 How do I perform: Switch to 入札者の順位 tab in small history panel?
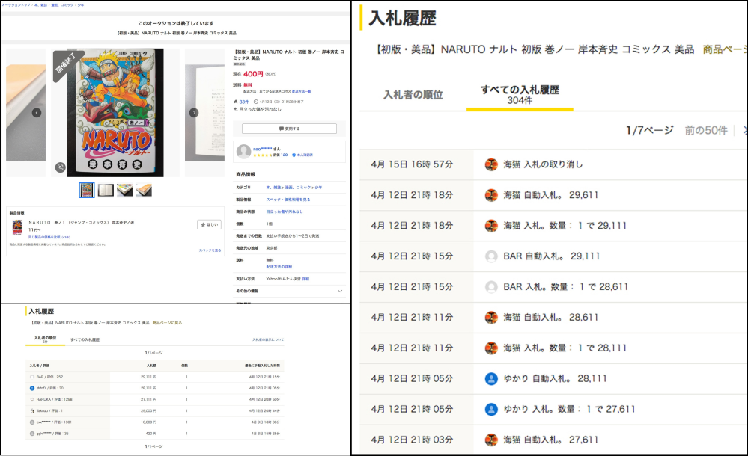click(45, 339)
